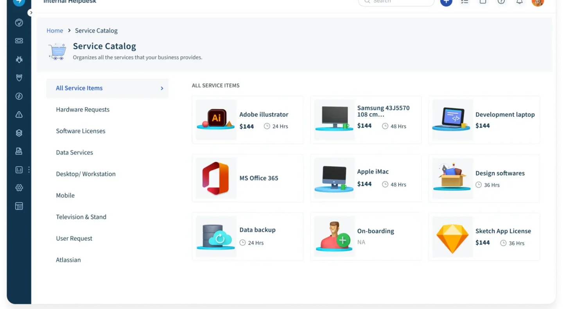Select the Hardware Requests category
The image size is (563, 309).
tap(82, 110)
